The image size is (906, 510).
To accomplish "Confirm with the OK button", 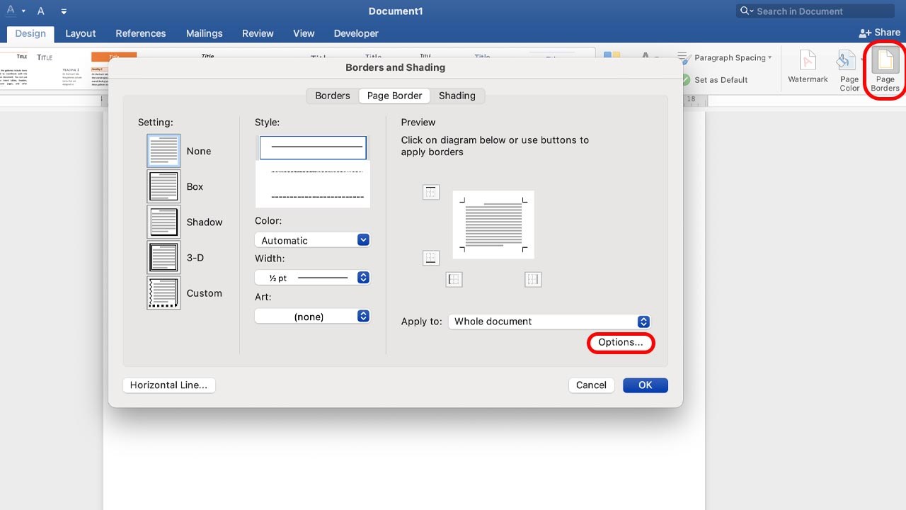I will (646, 385).
